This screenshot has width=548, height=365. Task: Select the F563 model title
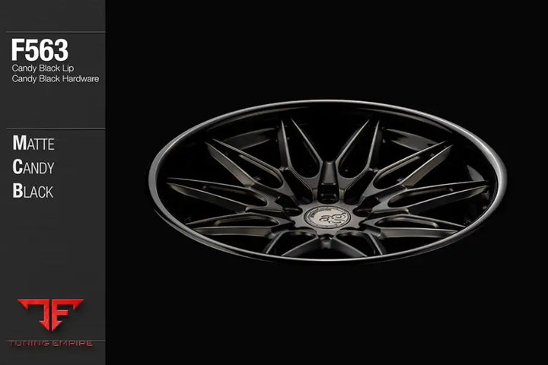click(40, 51)
